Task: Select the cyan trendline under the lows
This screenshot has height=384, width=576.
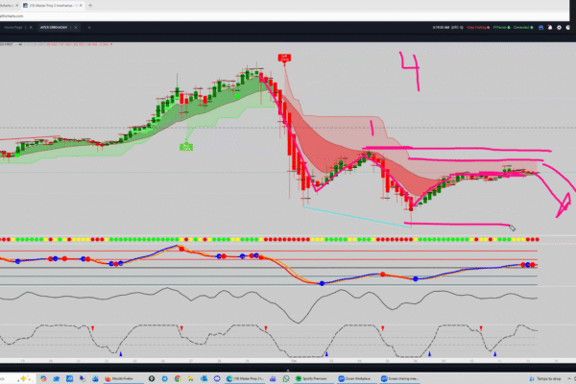Action: point(355,217)
